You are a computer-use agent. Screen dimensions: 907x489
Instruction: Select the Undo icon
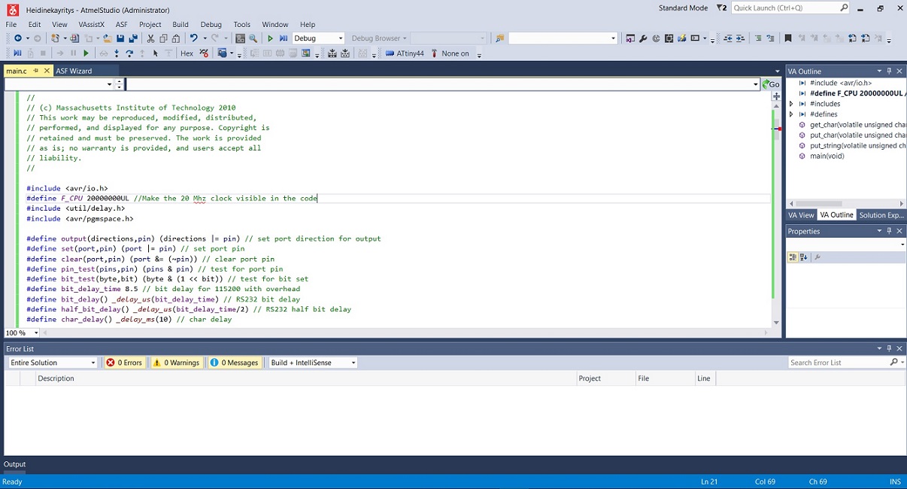(193, 38)
